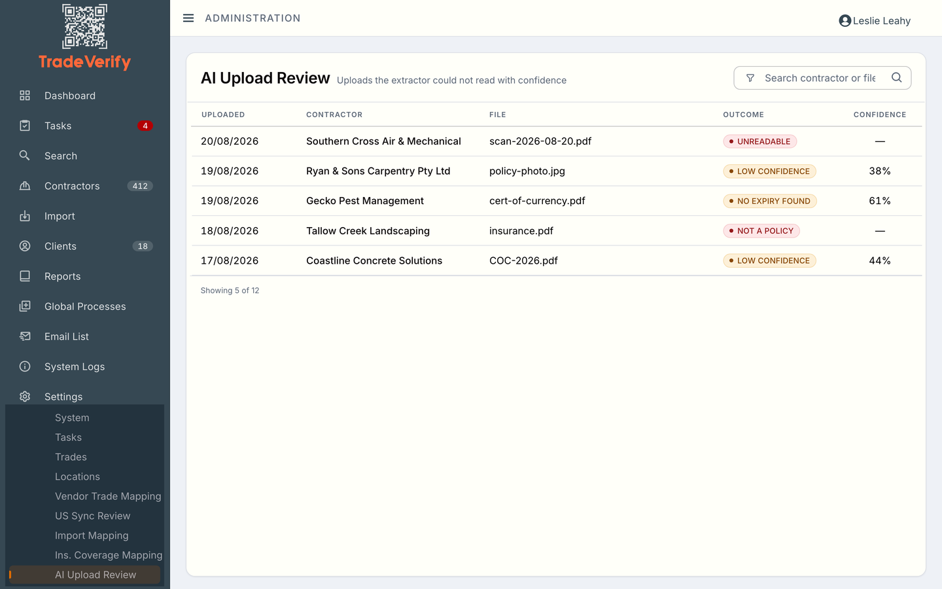Click the Settings gear icon

tap(25, 397)
